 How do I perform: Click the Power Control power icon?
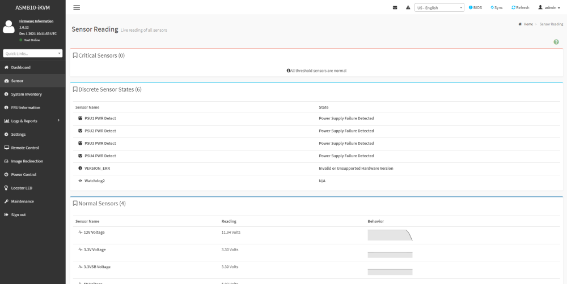point(6,174)
